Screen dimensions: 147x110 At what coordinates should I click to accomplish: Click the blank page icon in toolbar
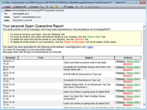click(61, 7)
